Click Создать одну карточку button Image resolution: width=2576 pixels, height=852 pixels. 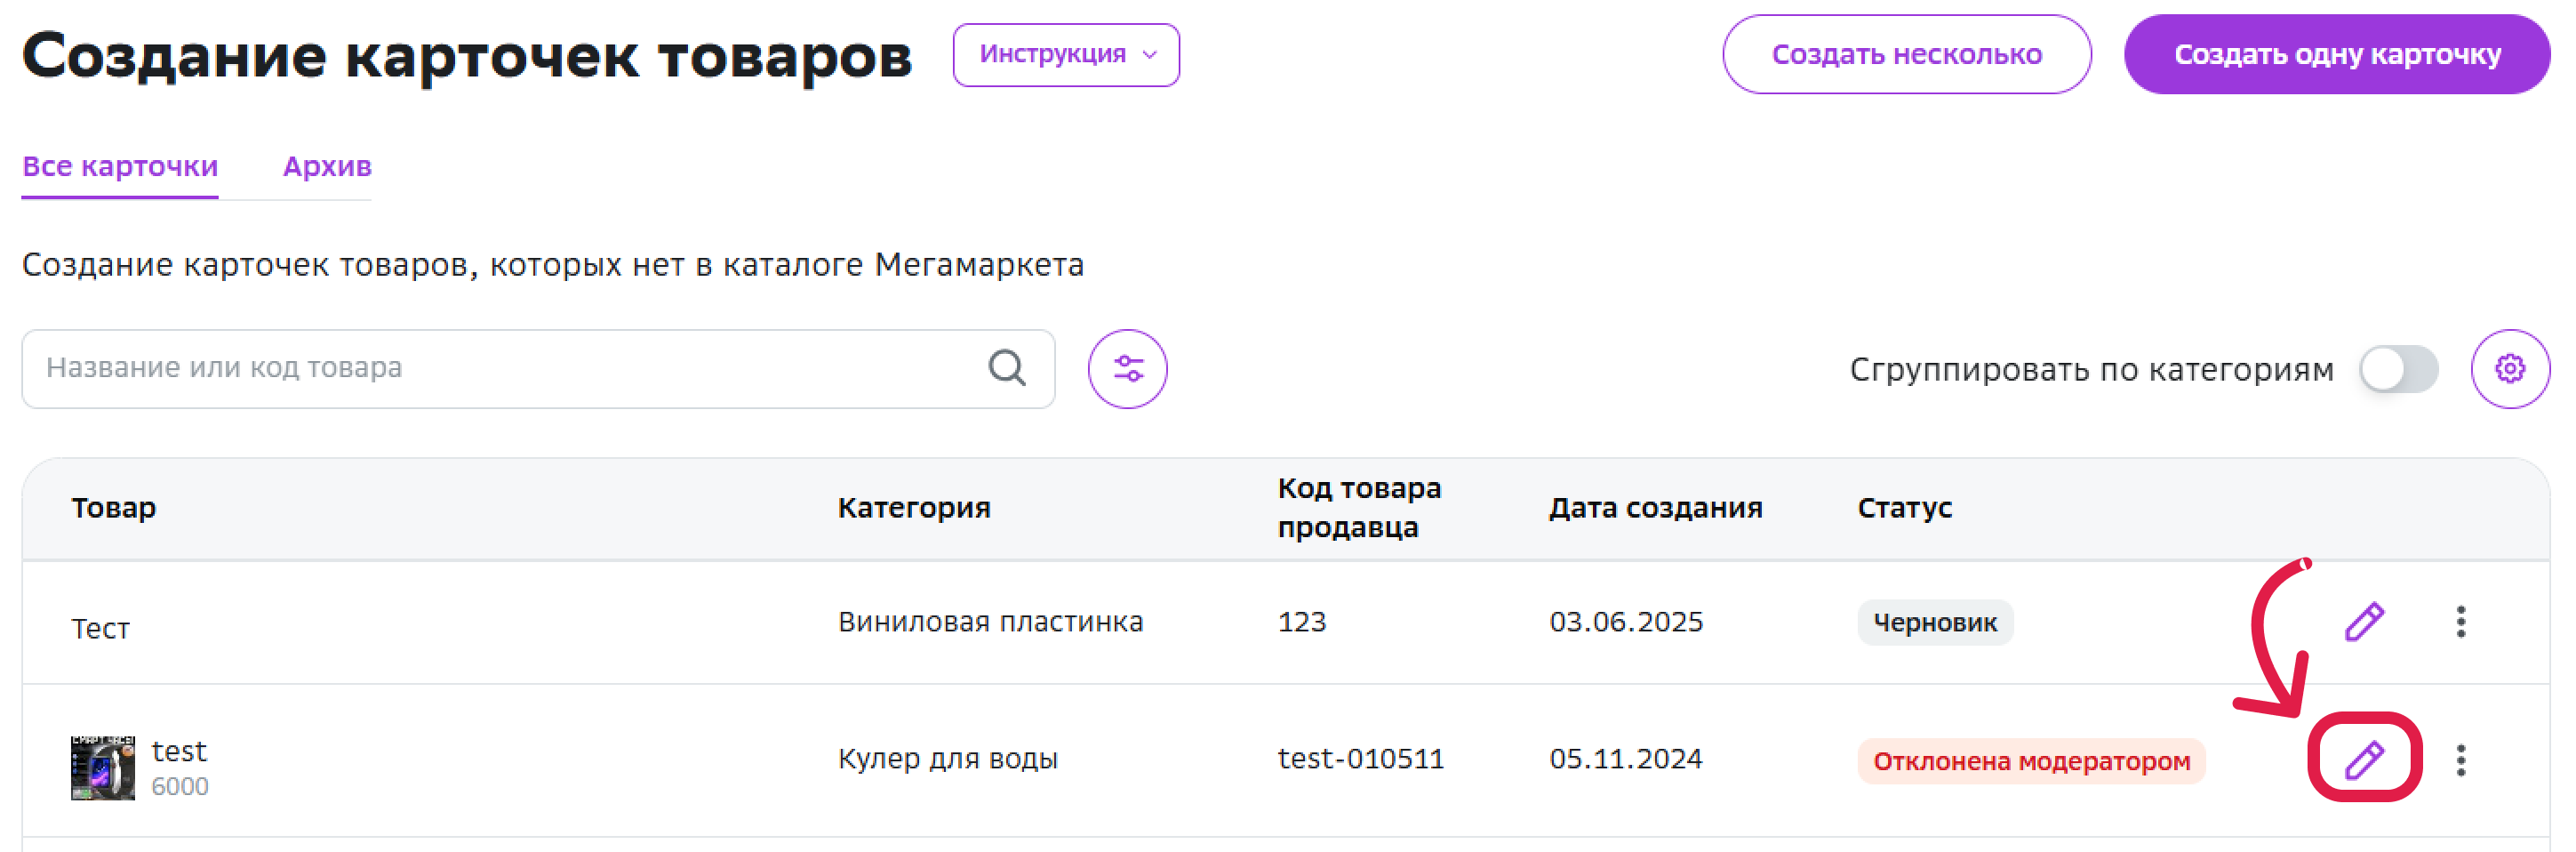point(2337,55)
